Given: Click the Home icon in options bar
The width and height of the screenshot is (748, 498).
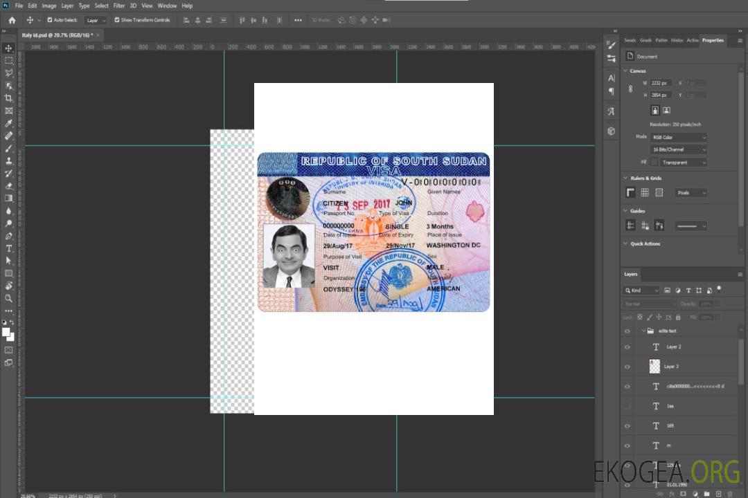Looking at the screenshot, I should coord(12,20).
